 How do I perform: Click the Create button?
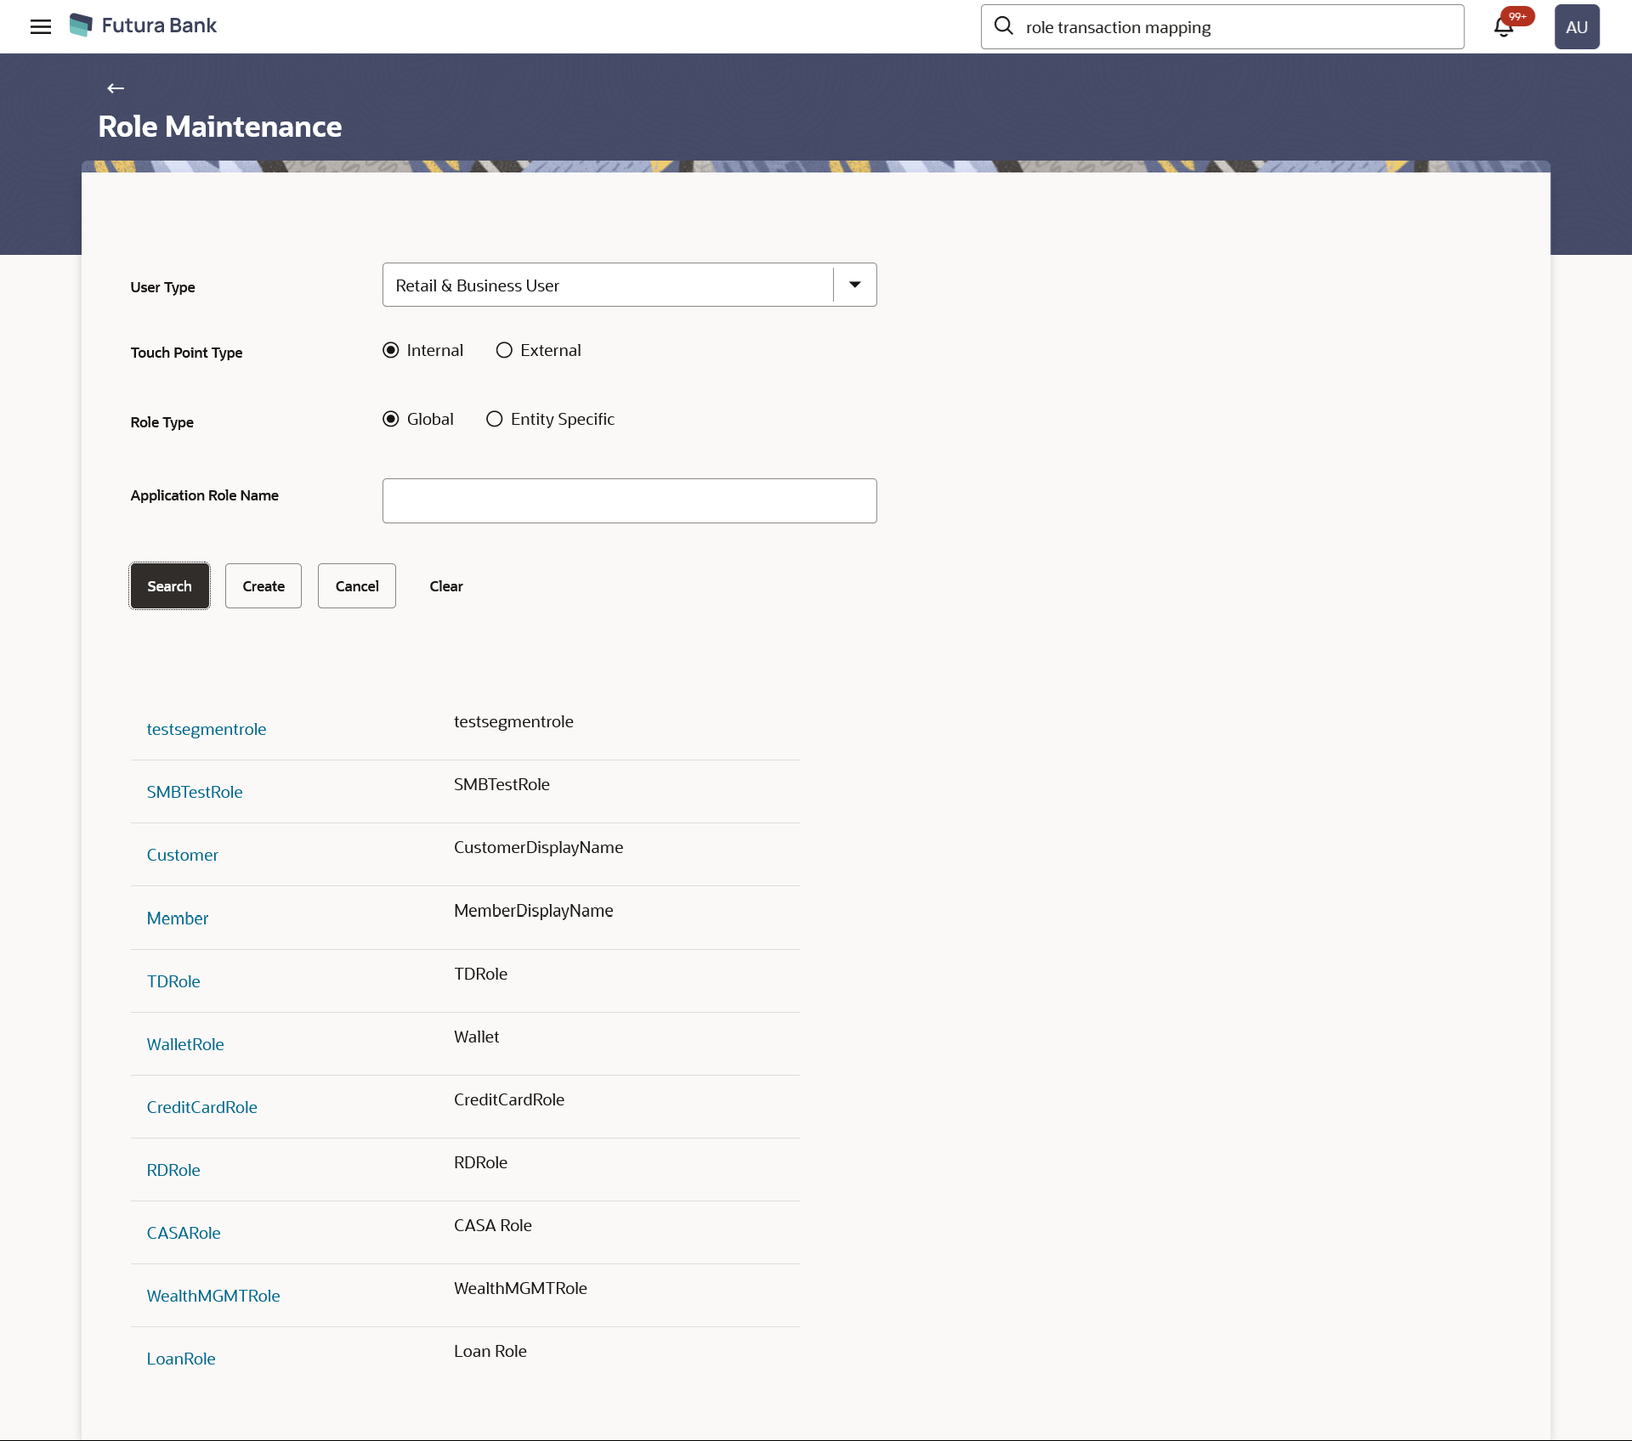click(x=263, y=586)
